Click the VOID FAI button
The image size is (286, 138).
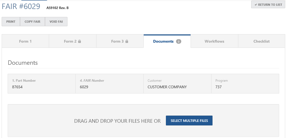point(56,22)
